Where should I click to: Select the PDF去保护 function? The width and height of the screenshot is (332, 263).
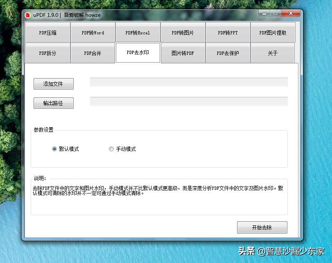(228, 53)
